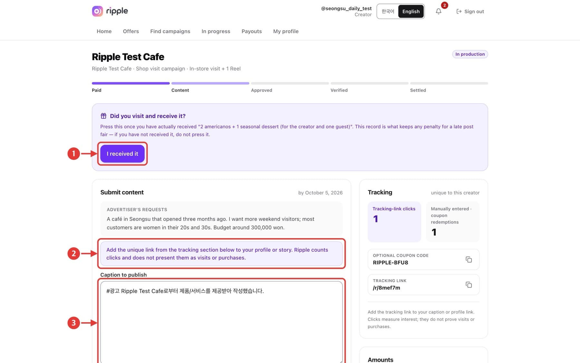This screenshot has height=363, width=580.
Task: Click the purple tracking link instruction notice
Action: click(x=221, y=254)
